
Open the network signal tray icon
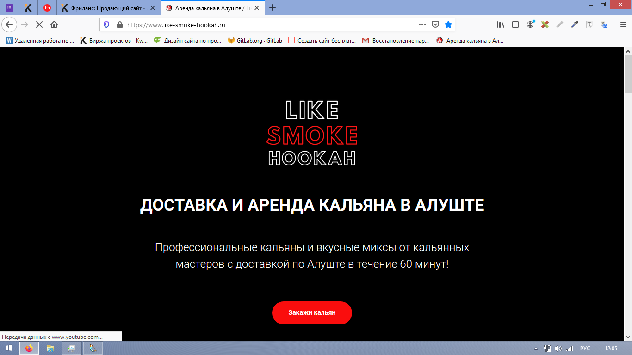(570, 349)
